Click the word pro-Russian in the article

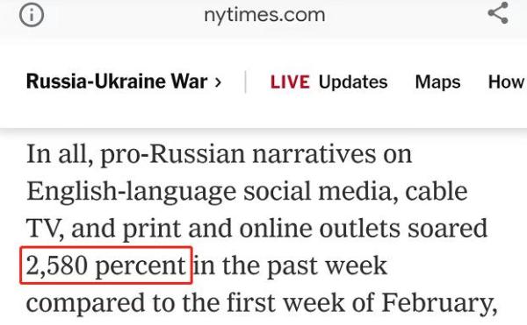tap(172, 154)
